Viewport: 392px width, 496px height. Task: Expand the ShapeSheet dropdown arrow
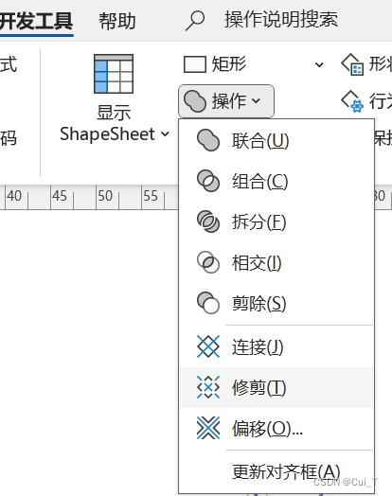pos(165,134)
